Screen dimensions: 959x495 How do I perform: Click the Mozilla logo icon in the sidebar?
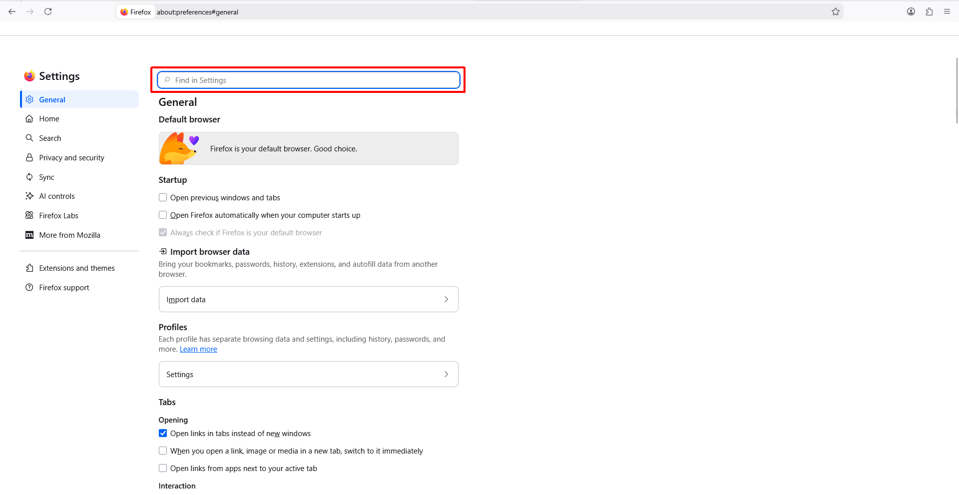pyautogui.click(x=29, y=235)
